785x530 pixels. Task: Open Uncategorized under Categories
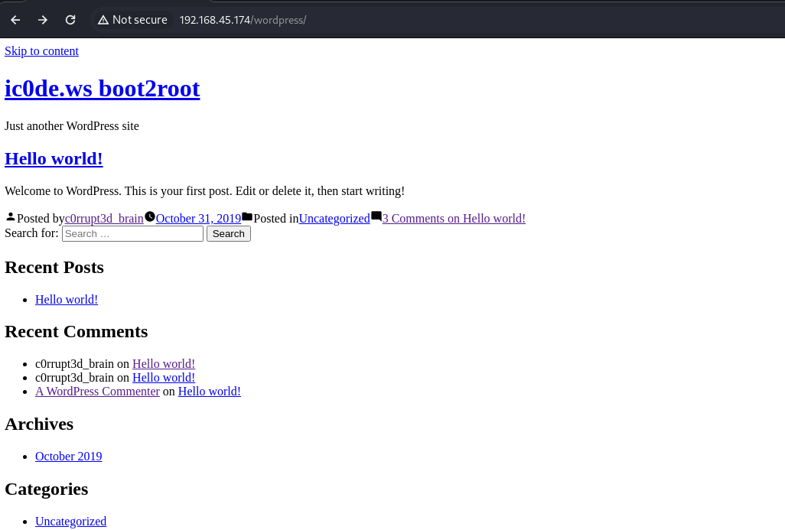[x=70, y=522]
